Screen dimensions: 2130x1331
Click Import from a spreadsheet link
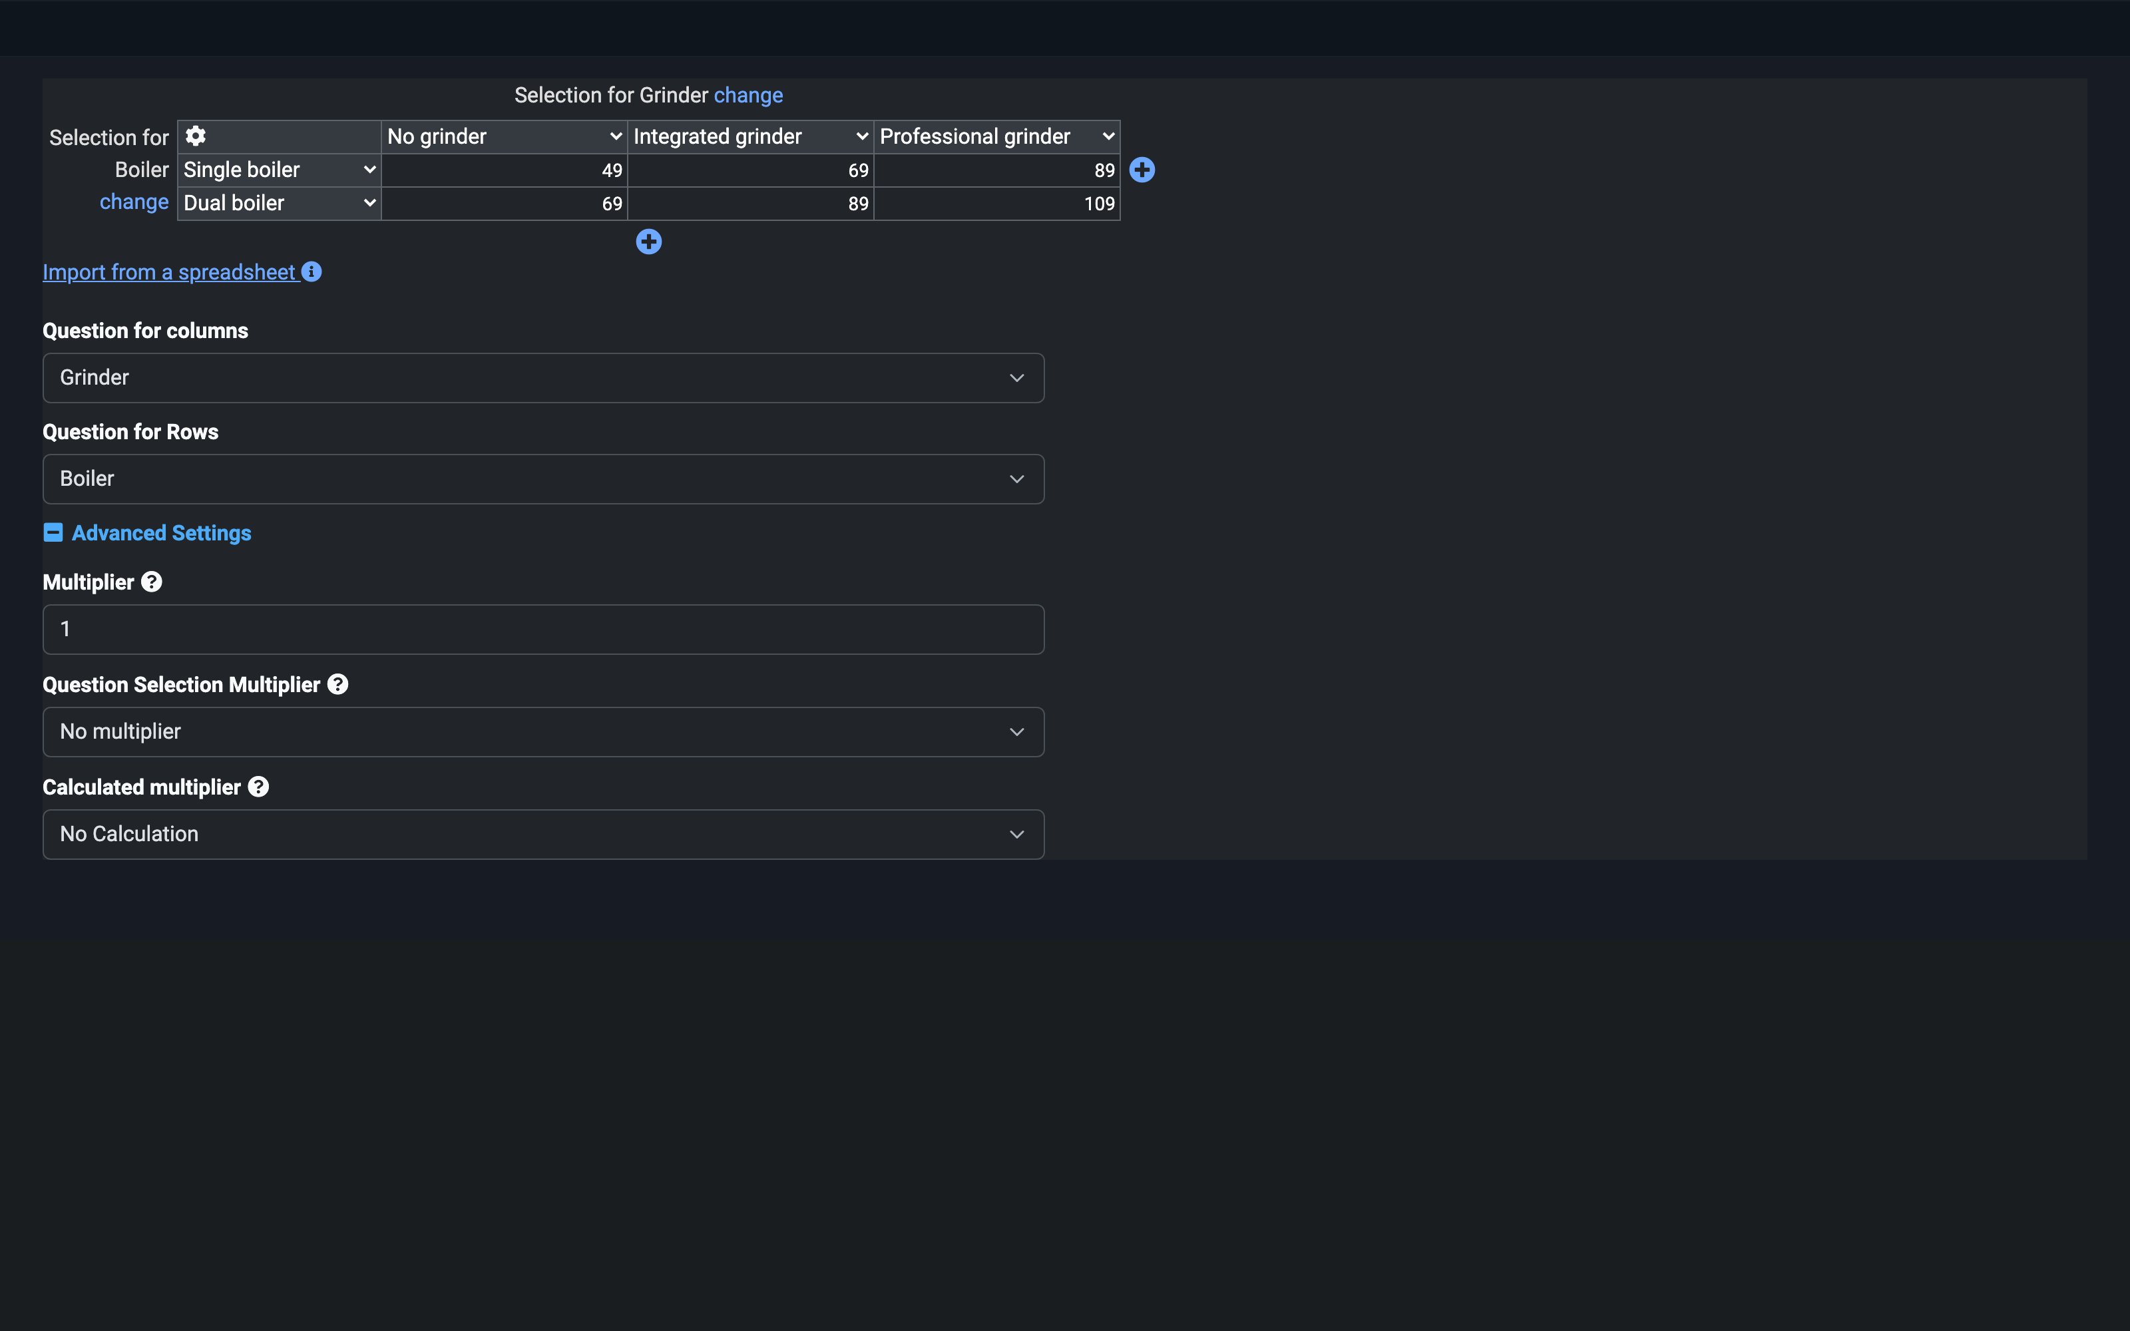[x=169, y=272]
